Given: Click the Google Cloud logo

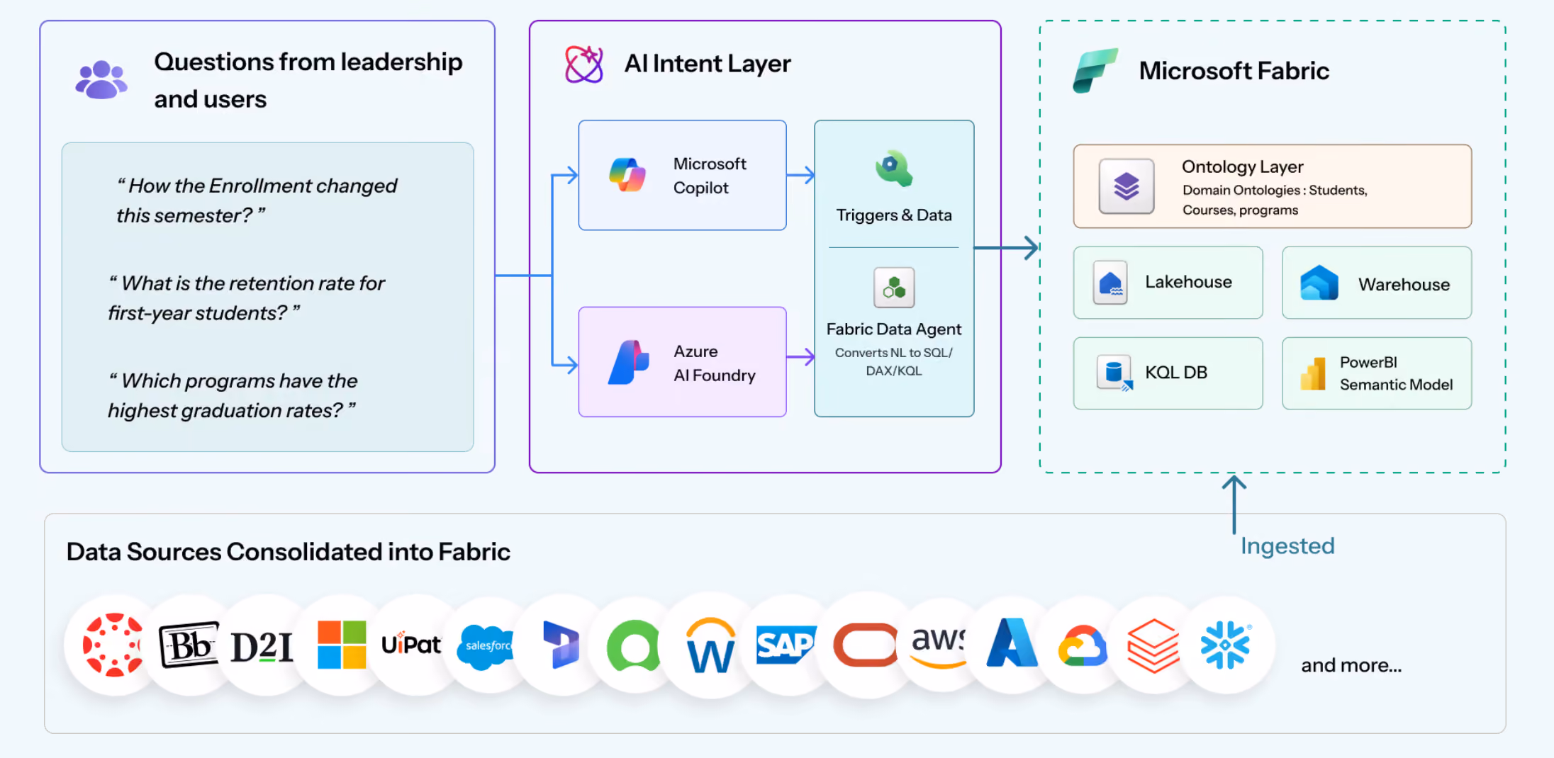Looking at the screenshot, I should click(1083, 645).
